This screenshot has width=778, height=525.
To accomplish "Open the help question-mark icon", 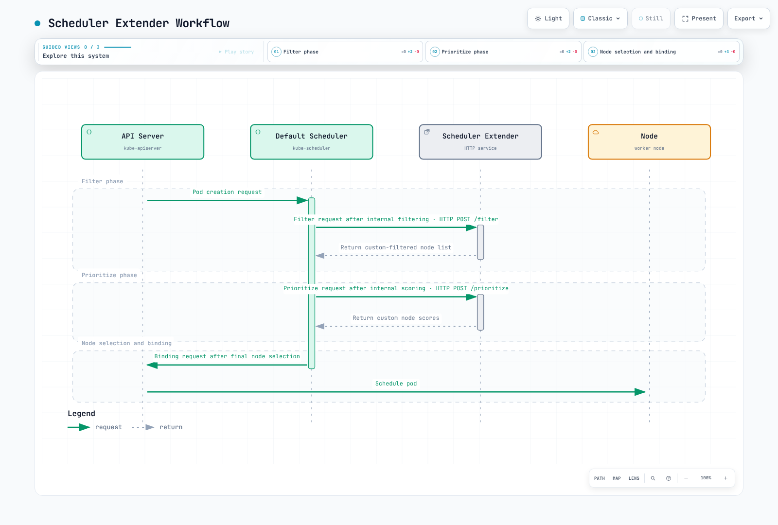I will tap(669, 478).
